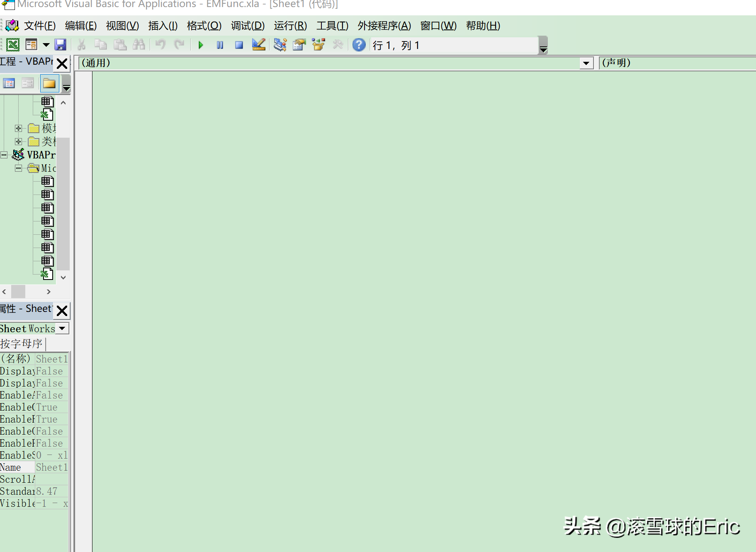This screenshot has width=756, height=552.
Task: Click project tree horizontal scrollbar thumb
Action: tap(18, 292)
